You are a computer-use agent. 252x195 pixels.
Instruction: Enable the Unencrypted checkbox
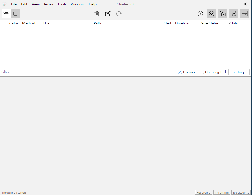[x=202, y=72]
